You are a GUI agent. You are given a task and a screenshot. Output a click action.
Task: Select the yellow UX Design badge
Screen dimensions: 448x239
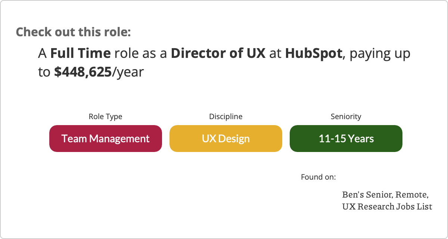pos(225,139)
